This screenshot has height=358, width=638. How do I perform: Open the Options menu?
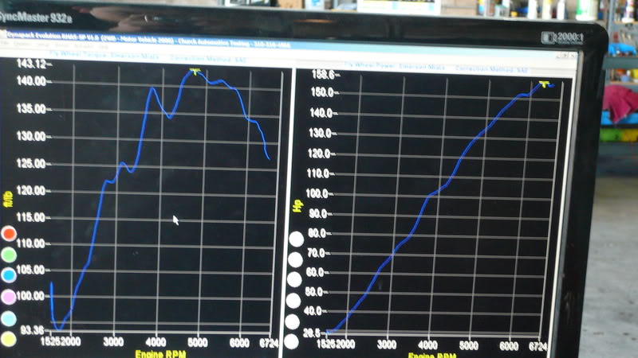22,44
